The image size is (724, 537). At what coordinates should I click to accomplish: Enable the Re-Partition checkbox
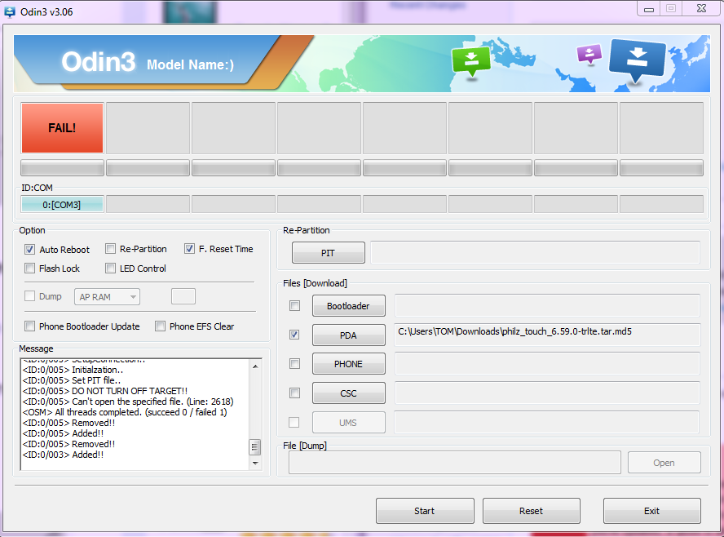pyautogui.click(x=110, y=249)
